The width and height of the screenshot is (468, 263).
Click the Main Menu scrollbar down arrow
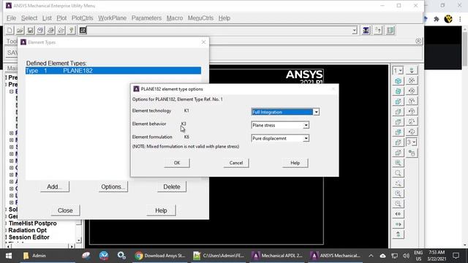click(79, 240)
